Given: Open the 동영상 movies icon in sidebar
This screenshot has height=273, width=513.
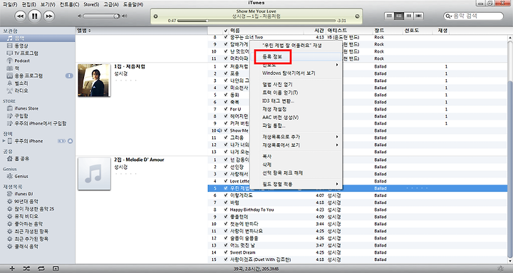Looking at the screenshot, I should [10, 46].
